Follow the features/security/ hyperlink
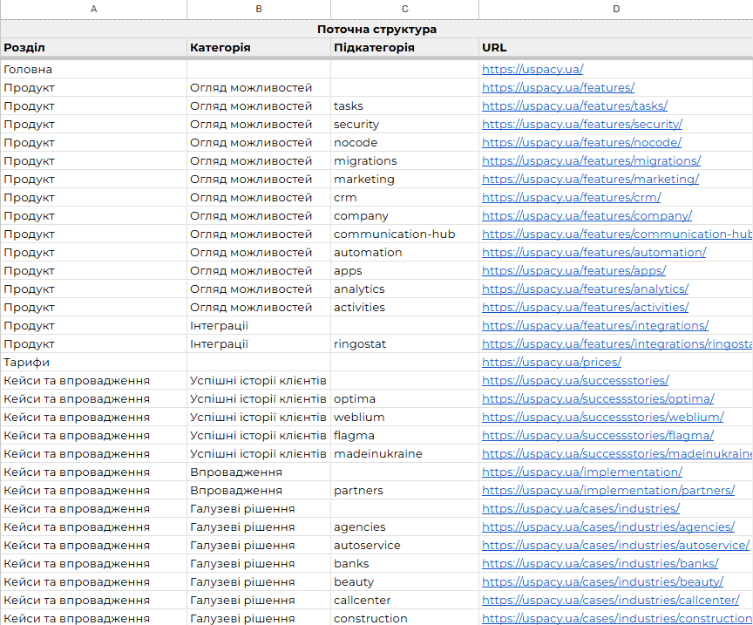The height and width of the screenshot is (625, 753). pyautogui.click(x=582, y=124)
